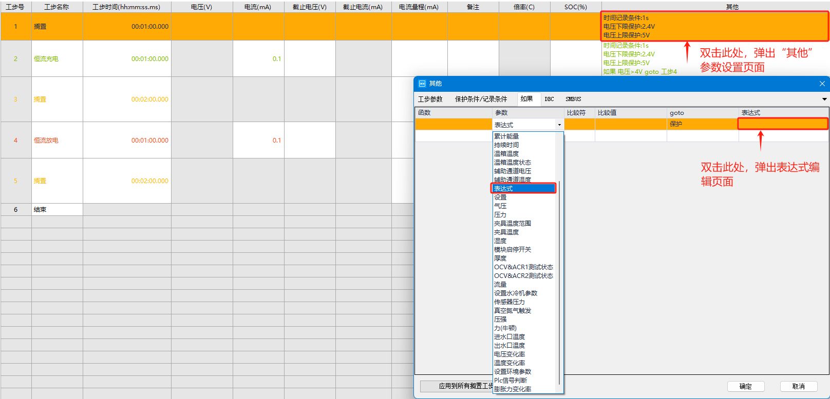Open the 保护条件/记录条件 tab

point(481,99)
